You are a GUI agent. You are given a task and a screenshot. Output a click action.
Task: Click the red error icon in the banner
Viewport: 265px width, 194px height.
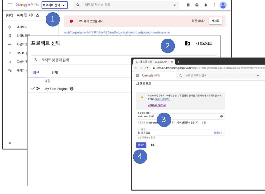[x=71, y=21]
